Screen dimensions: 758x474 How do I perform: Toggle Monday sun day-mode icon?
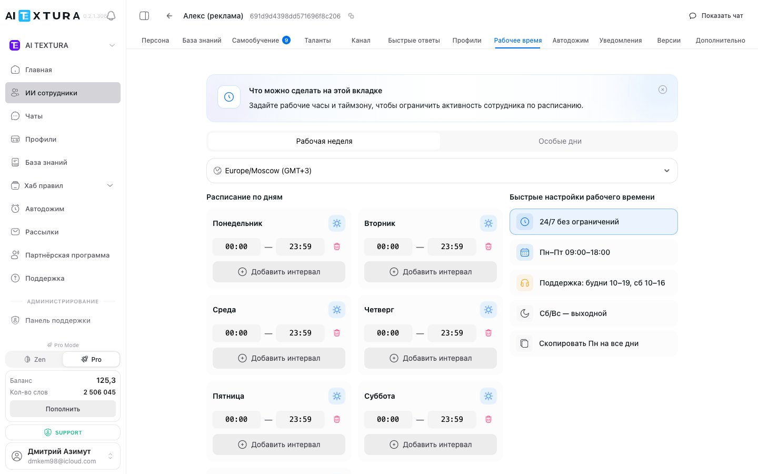coord(337,223)
